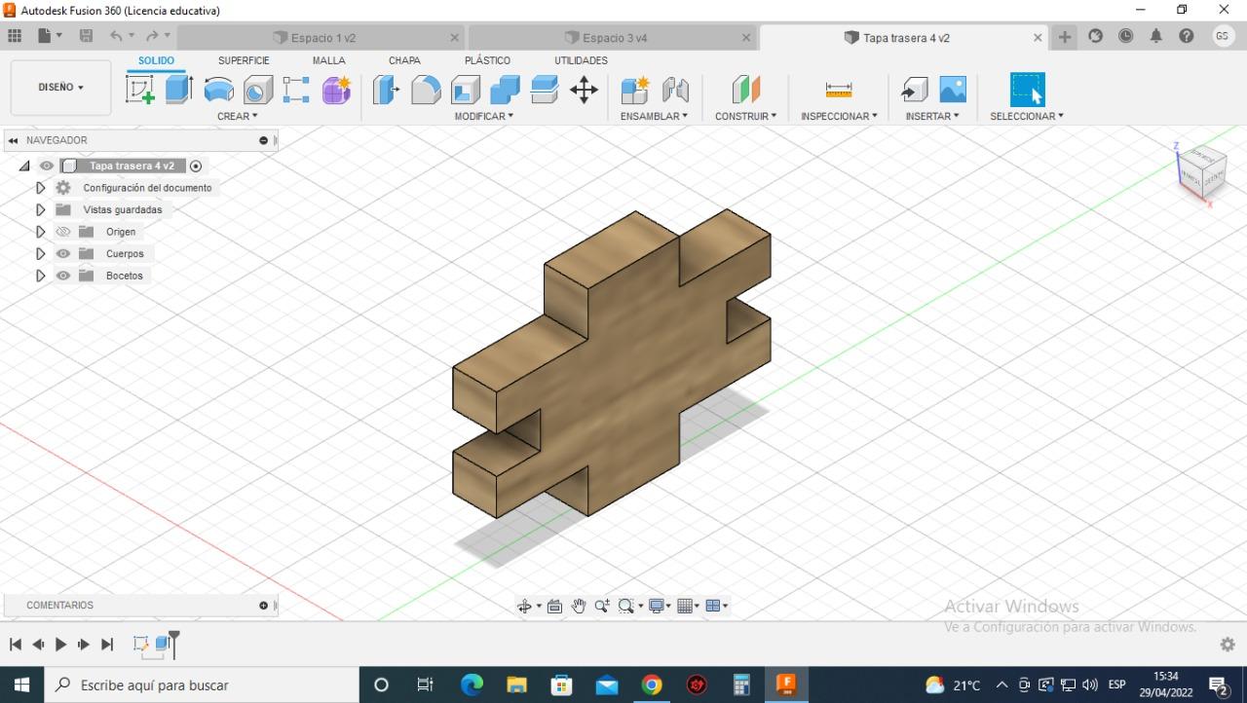
Task: Open the SELECCIONAR dropdown menu
Action: [1027, 116]
